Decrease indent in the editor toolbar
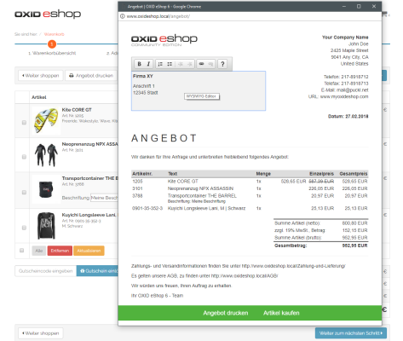This screenshot has width=403, height=341. 181,64
